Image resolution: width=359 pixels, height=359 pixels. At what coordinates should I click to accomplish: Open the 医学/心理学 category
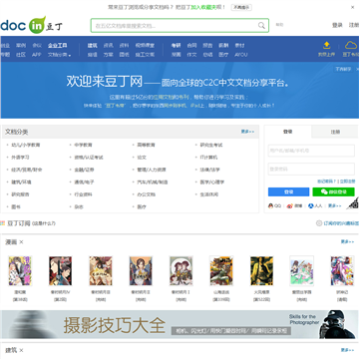pos(212,182)
